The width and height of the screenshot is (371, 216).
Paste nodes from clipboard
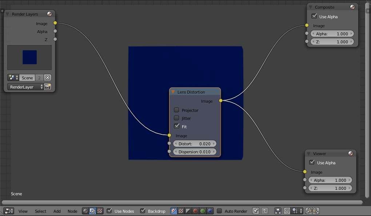click(x=316, y=211)
